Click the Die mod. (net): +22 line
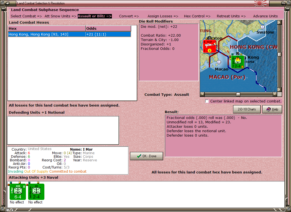Viewport: 291px width, 212px height. (159, 26)
